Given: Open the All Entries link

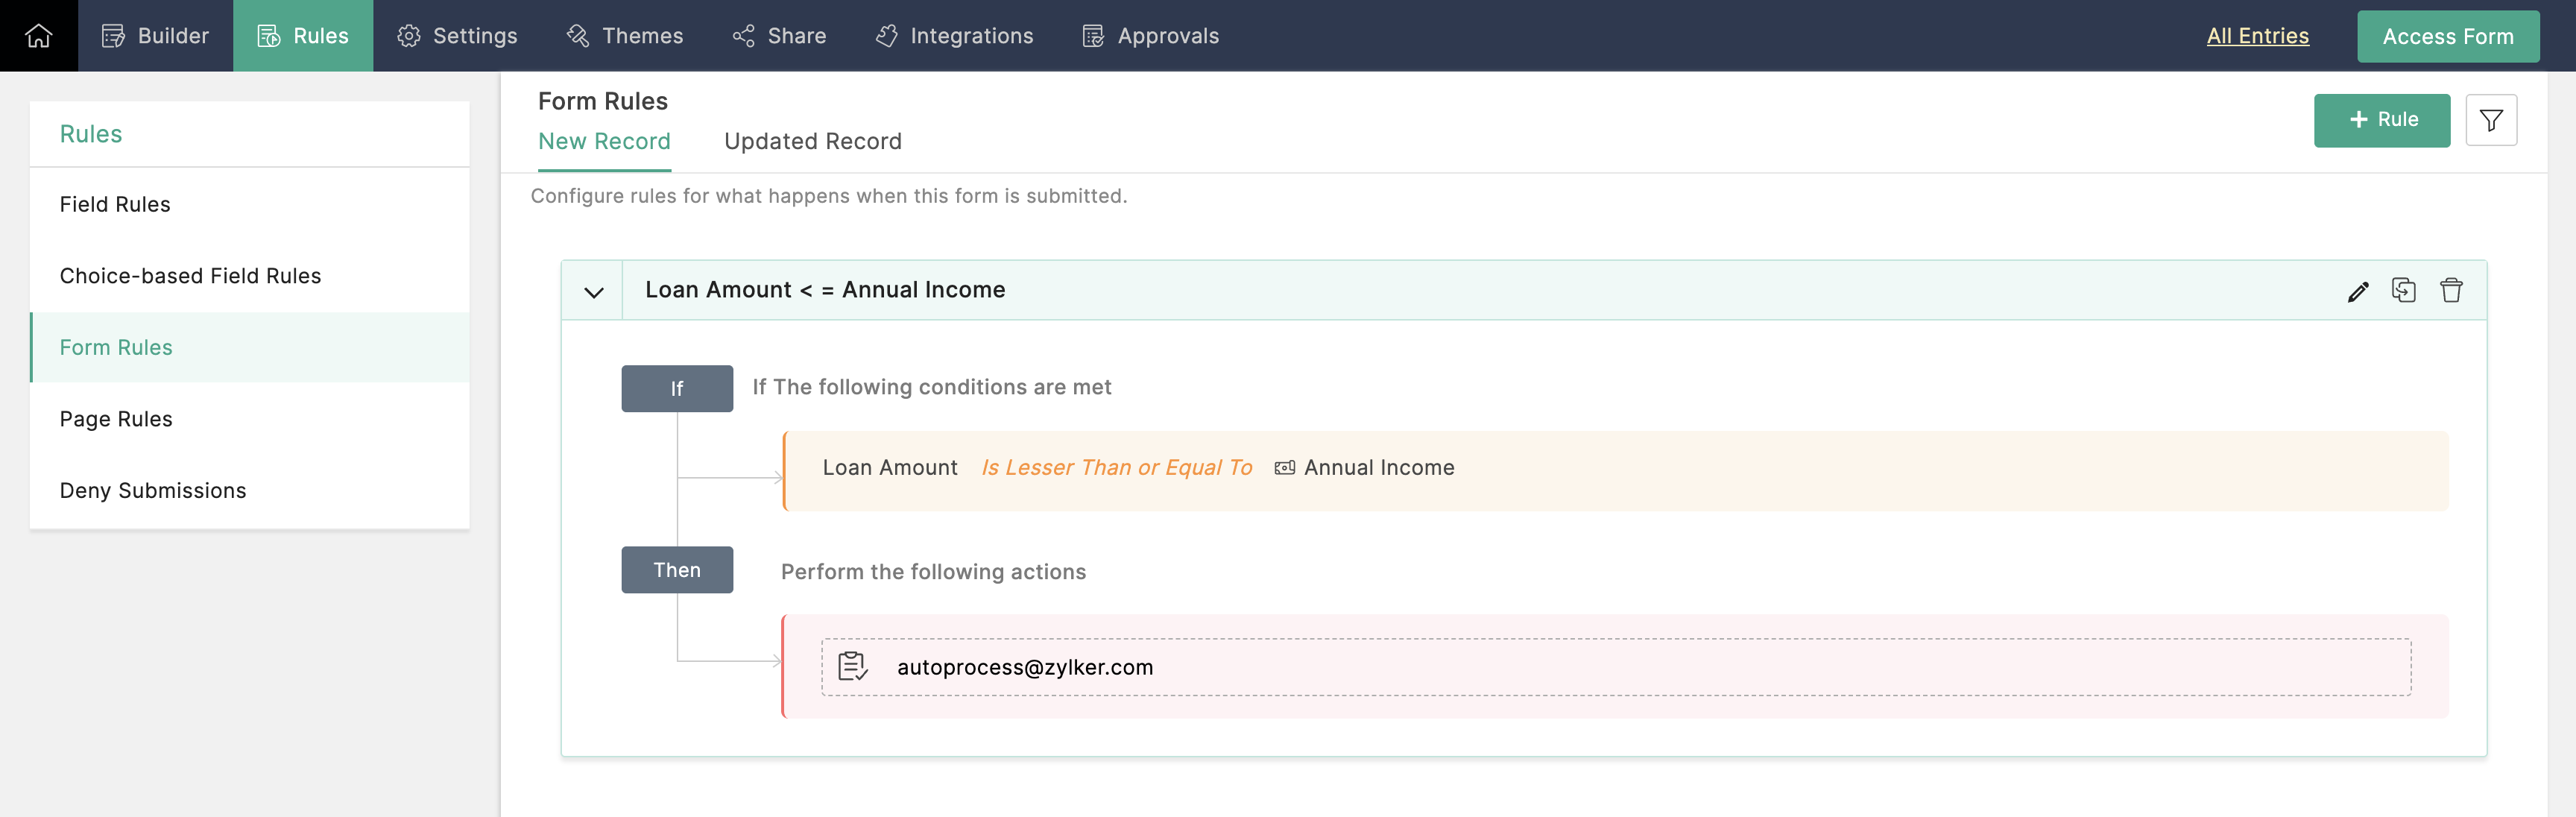Looking at the screenshot, I should [2257, 36].
